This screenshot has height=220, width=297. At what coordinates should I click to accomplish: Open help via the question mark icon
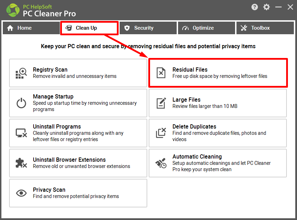[x=255, y=7]
